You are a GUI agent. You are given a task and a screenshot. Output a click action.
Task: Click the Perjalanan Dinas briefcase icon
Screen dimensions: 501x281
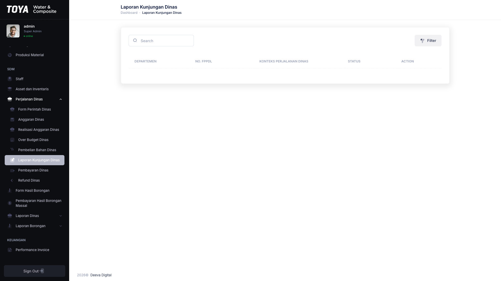(10, 99)
